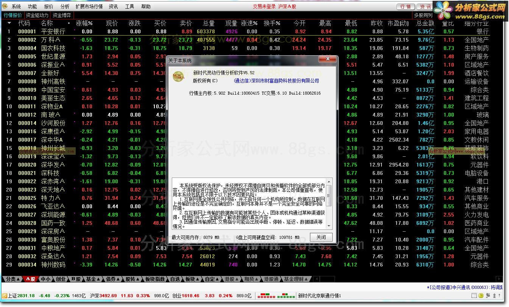Click the 公司报道 中兴通讯 news ticker

point(464,287)
